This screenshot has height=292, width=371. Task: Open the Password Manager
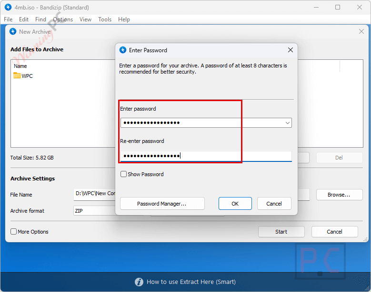coord(162,204)
